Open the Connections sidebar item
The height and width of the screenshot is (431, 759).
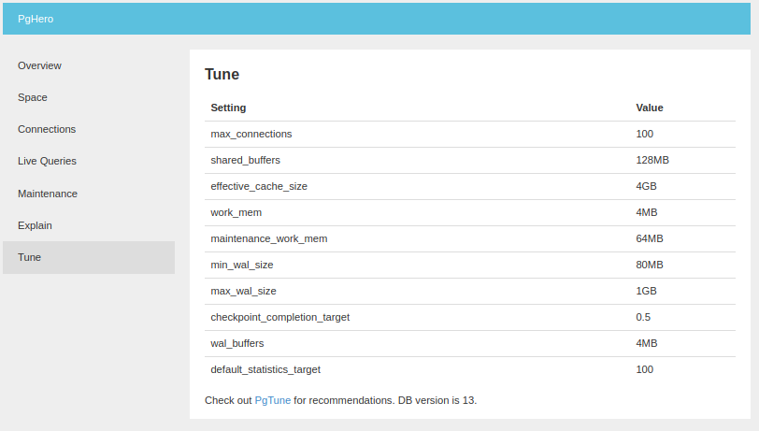click(x=47, y=129)
